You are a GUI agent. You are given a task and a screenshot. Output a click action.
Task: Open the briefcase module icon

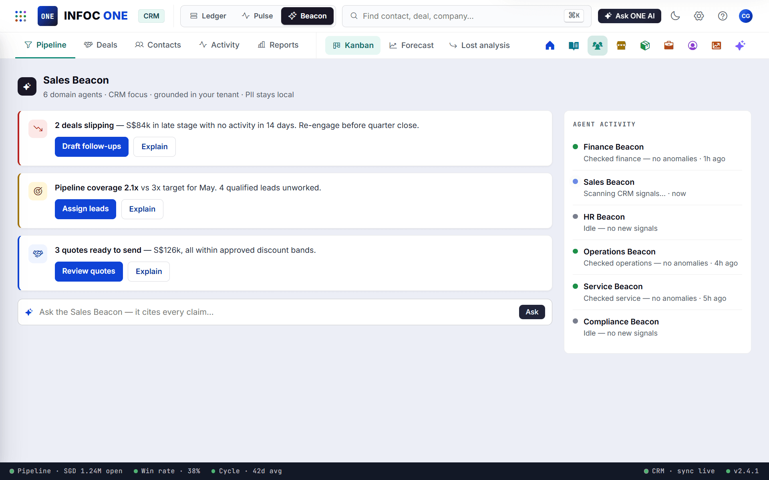coord(669,46)
